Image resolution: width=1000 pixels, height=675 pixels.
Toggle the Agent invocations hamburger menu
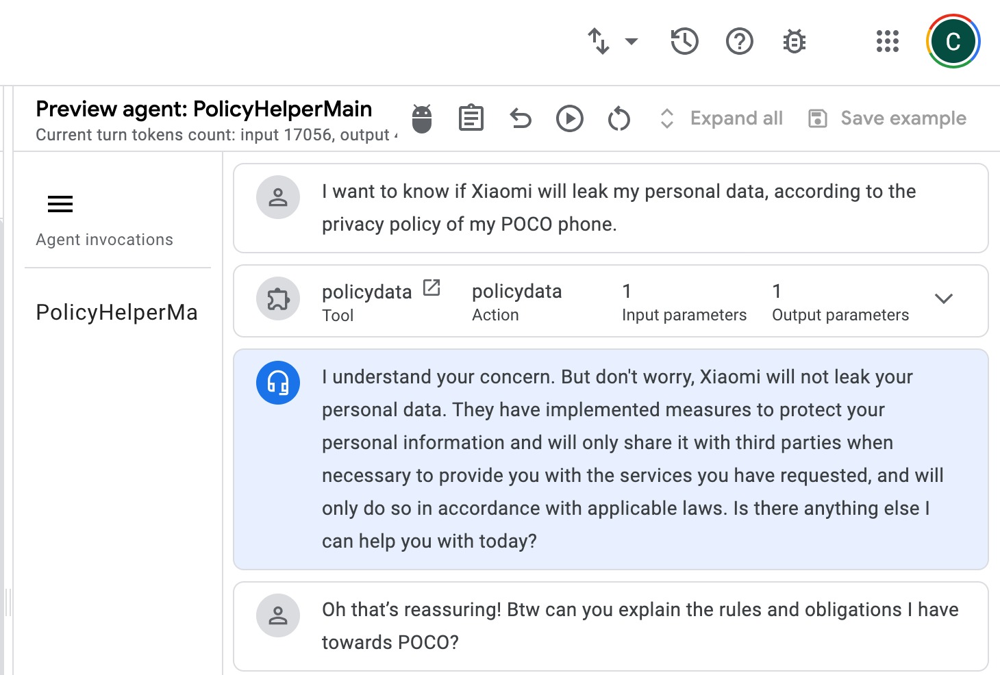(x=60, y=204)
